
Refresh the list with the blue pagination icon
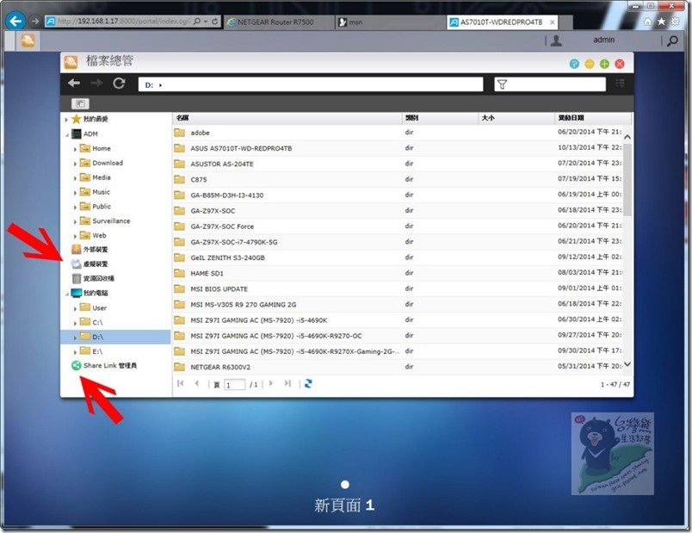coord(308,384)
